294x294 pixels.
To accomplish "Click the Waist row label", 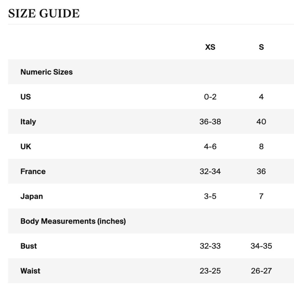I will tap(30, 271).
